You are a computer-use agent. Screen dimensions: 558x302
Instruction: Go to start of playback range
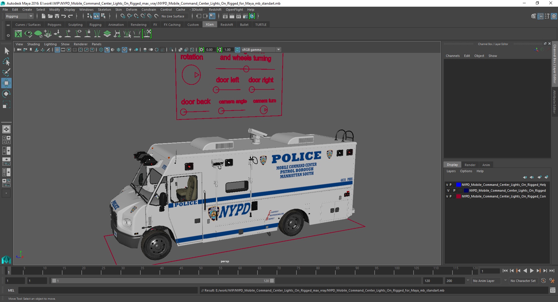pyautogui.click(x=505, y=271)
